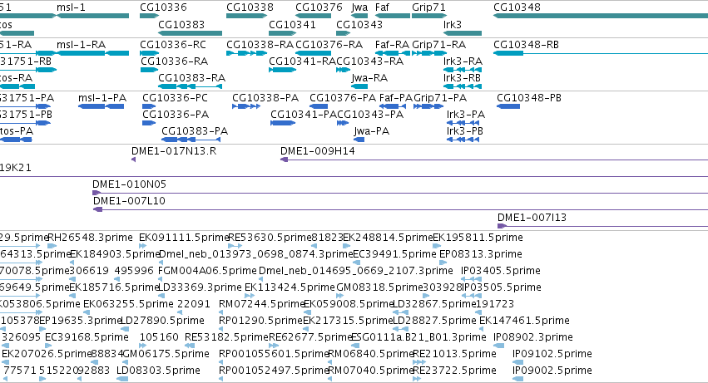Image resolution: width=708 pixels, height=383 pixels.
Task: Select the CG10383 gene bar
Action: (190, 33)
